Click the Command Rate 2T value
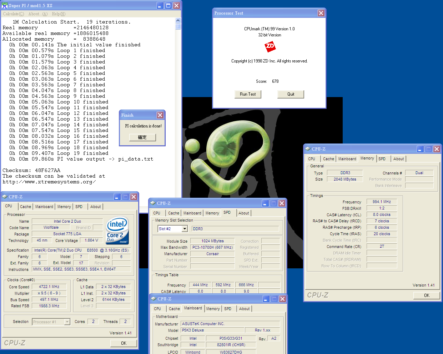 [x=382, y=246]
